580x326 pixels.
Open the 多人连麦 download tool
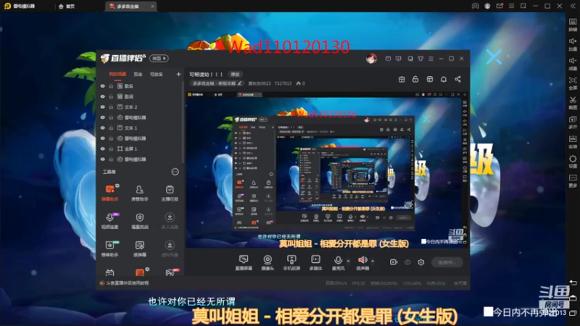(x=170, y=221)
